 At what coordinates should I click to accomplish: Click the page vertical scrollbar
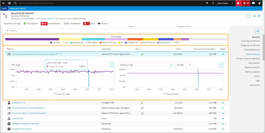pyautogui.click(x=264, y=48)
